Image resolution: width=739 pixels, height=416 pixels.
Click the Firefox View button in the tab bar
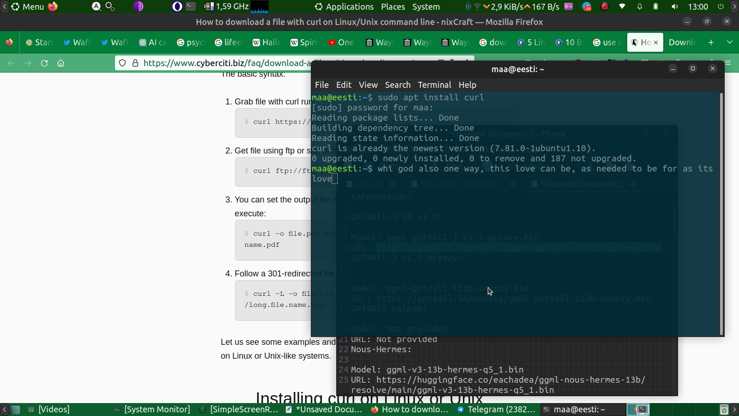coord(9,42)
